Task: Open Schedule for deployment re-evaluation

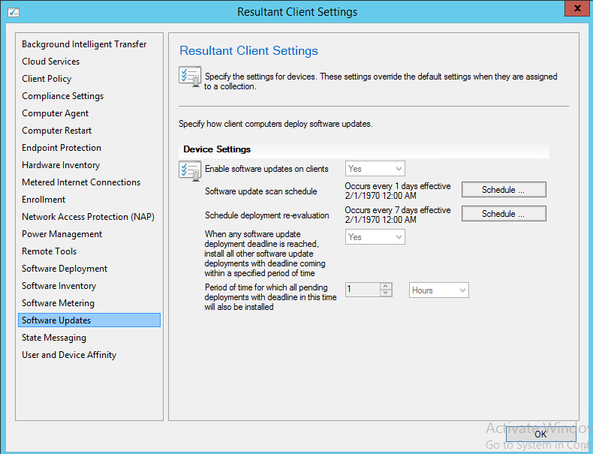Action: (503, 214)
